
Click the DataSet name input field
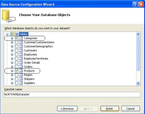72,95
